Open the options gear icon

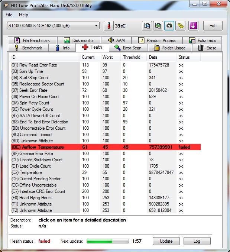pos(180,26)
